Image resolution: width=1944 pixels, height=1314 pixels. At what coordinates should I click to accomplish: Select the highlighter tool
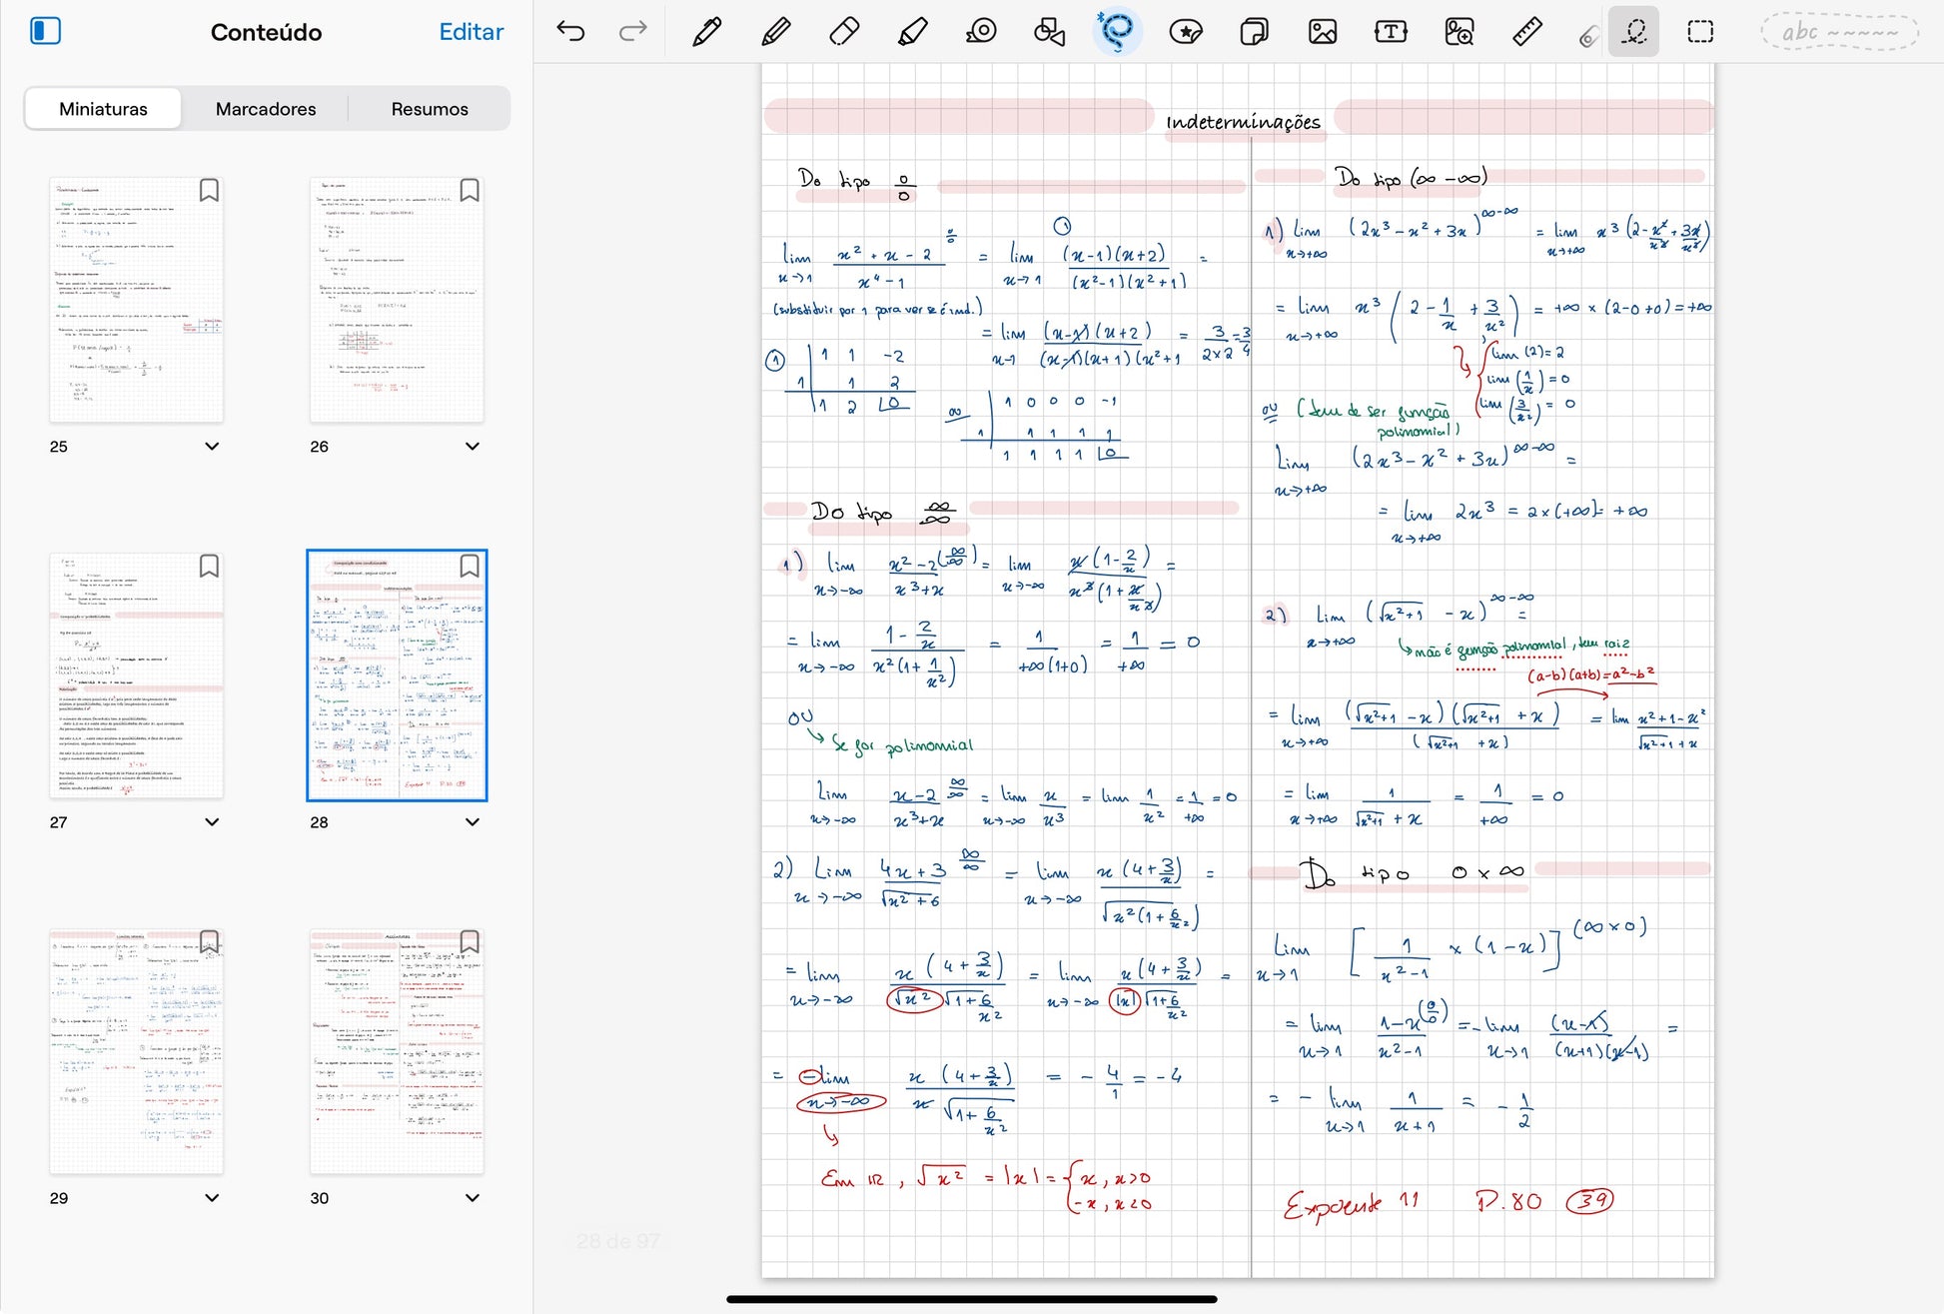(912, 32)
